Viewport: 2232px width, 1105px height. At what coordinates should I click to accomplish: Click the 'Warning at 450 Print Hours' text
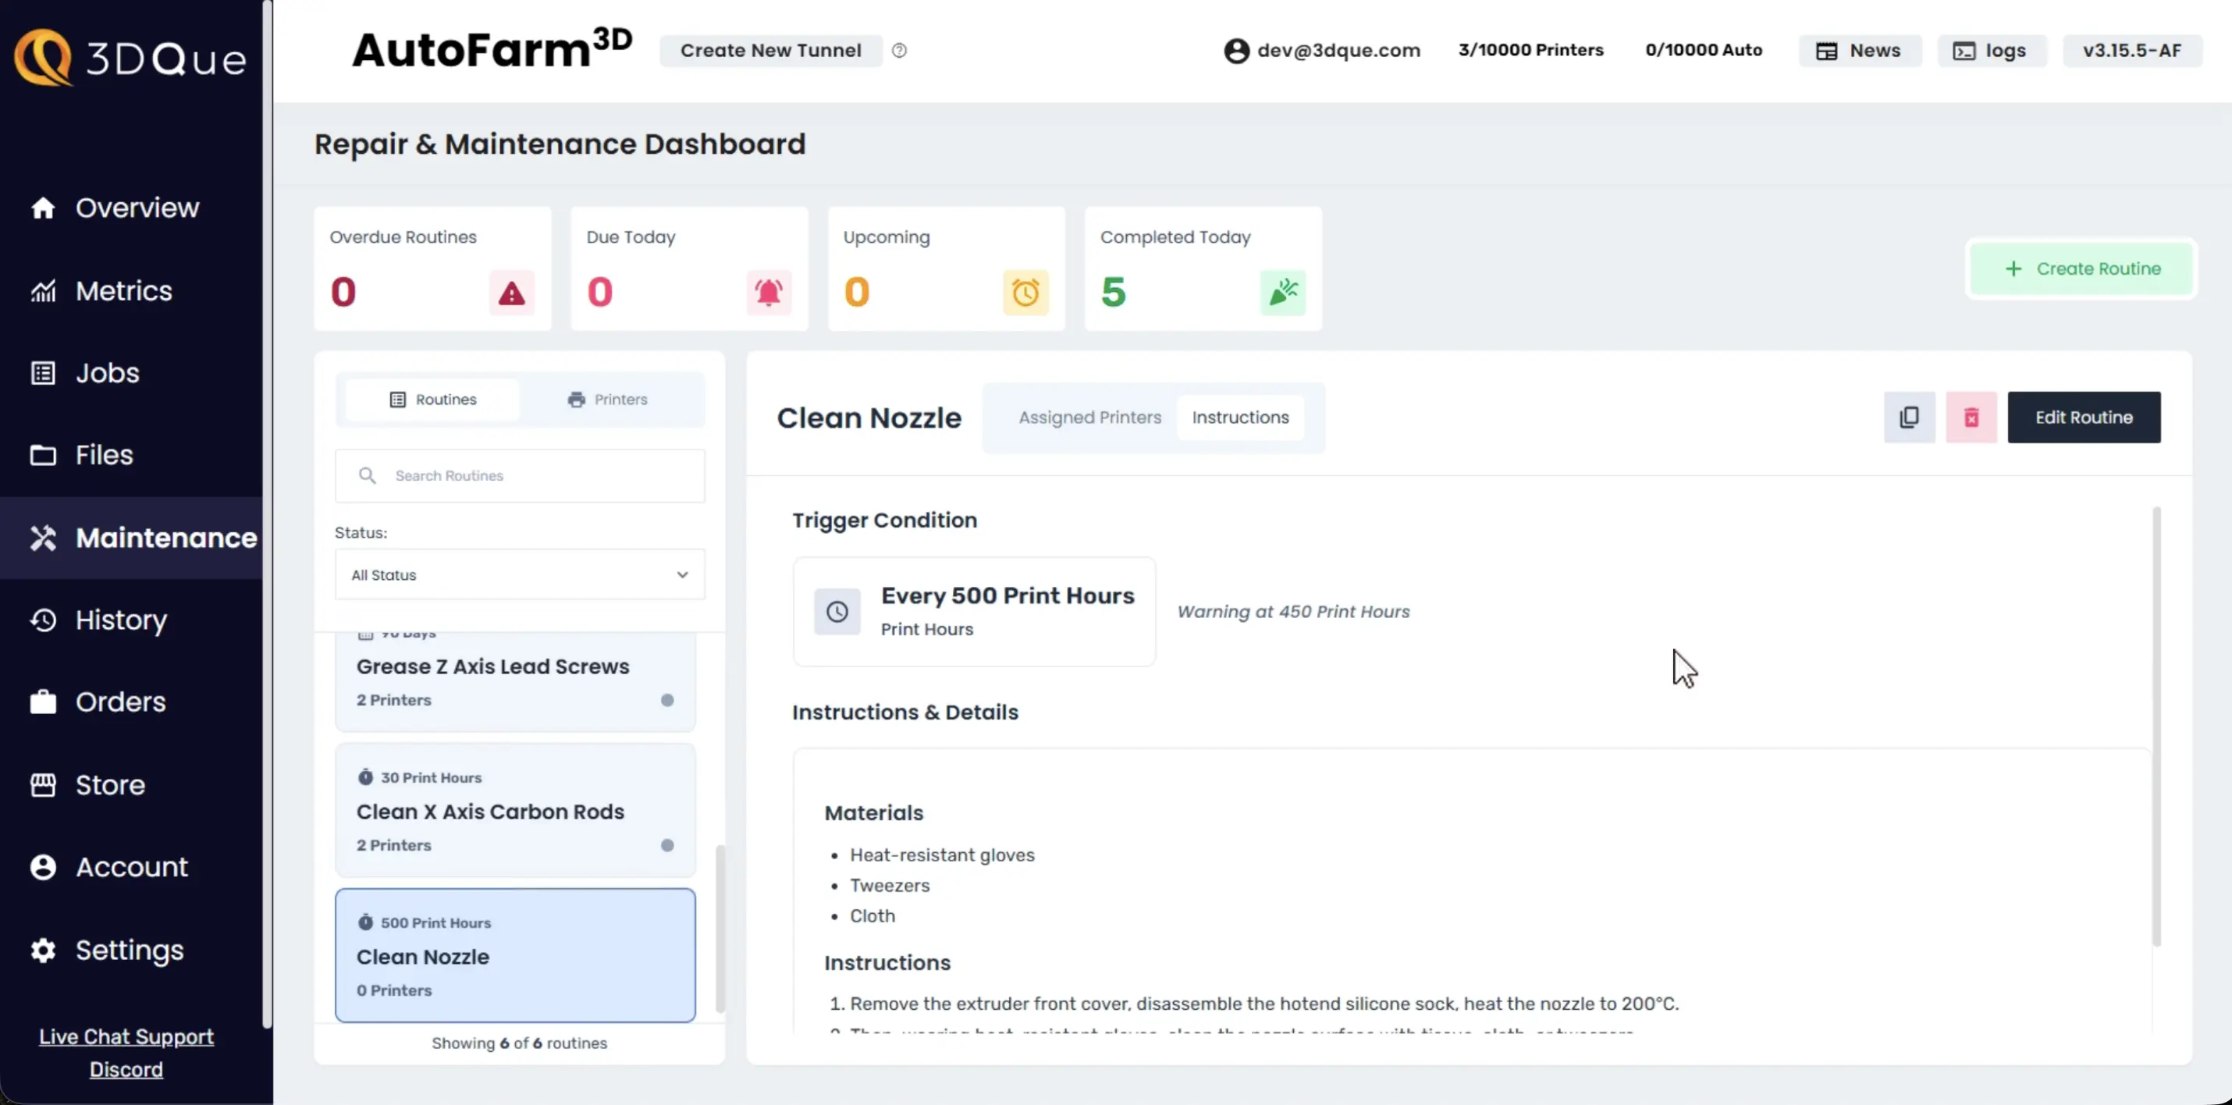(x=1292, y=612)
